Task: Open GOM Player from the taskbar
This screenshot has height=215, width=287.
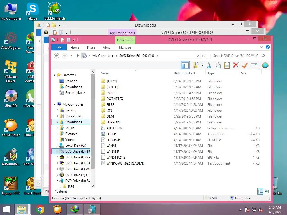Action: click(x=57, y=209)
